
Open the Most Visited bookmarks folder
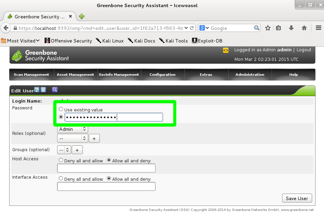[x=20, y=41]
